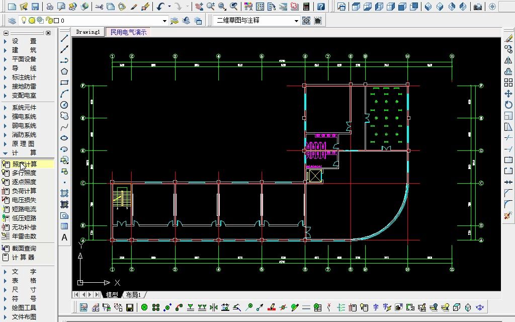Open 无功补偿 calculation
The height and width of the screenshot is (322, 515).
coord(24,227)
